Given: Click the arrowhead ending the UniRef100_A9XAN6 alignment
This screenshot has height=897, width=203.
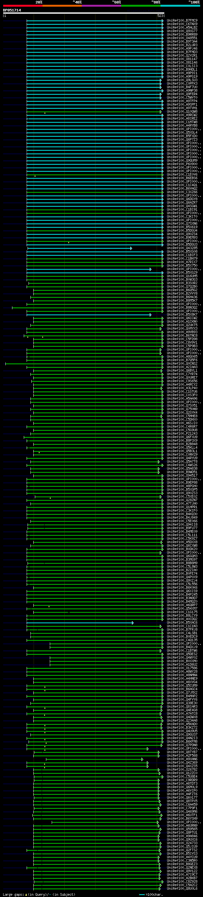Looking at the screenshot, I should tap(142, 759).
